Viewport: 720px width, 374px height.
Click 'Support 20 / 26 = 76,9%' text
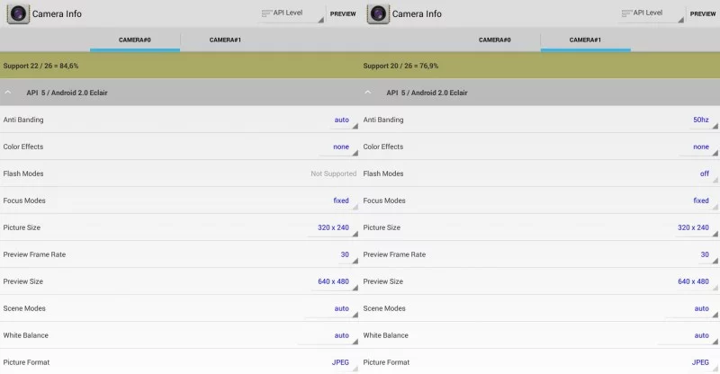[400, 66]
